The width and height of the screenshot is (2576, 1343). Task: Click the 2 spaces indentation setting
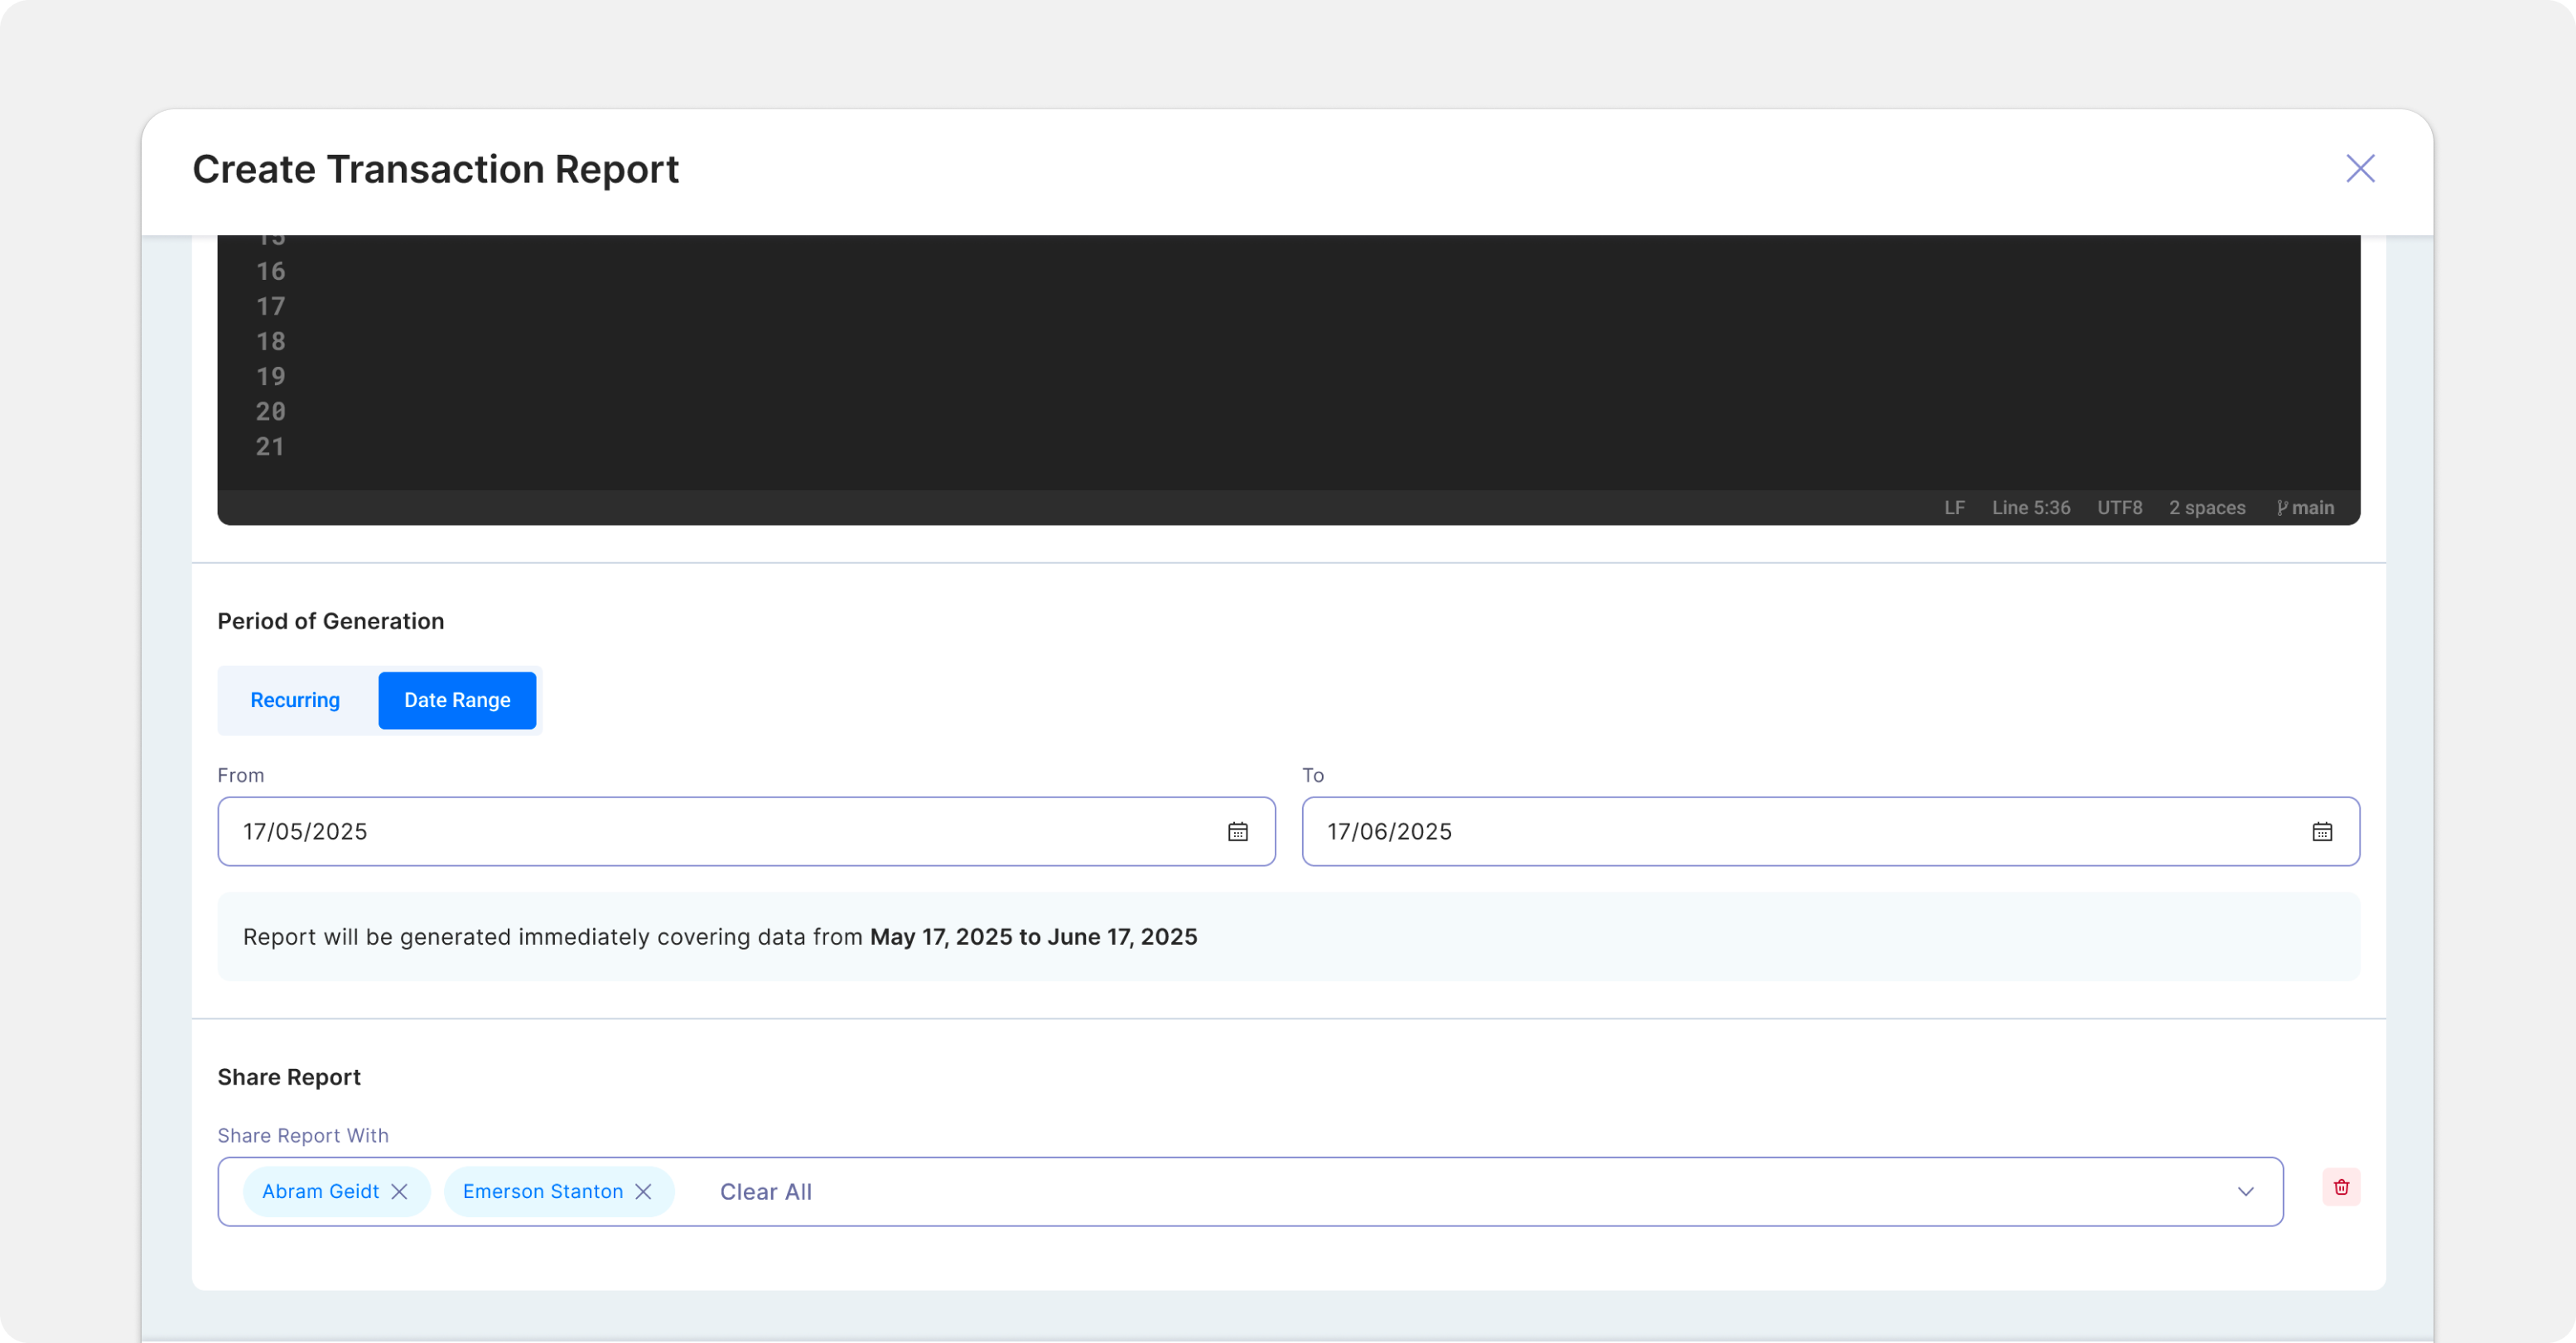click(x=2206, y=508)
